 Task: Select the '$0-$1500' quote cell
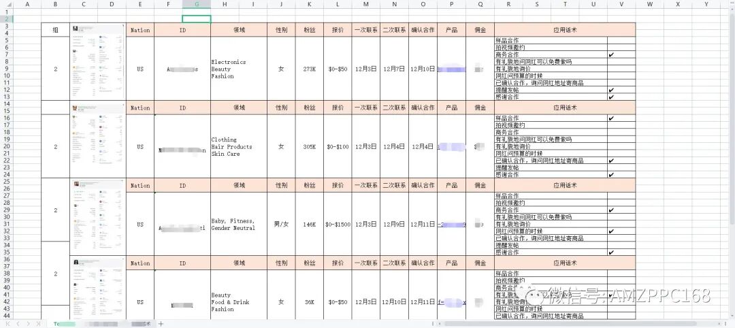[x=338, y=225]
